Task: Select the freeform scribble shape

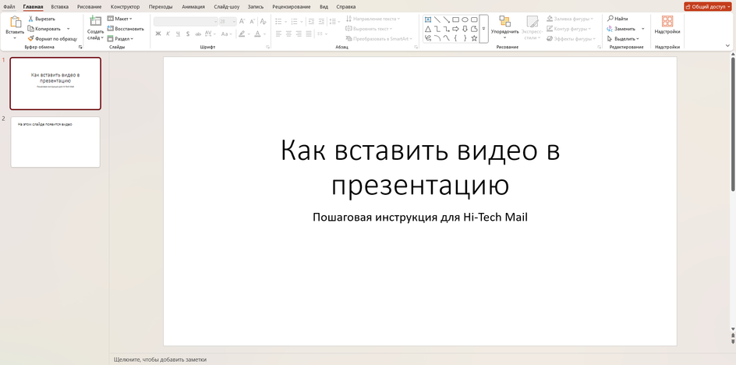Action: pos(427,38)
